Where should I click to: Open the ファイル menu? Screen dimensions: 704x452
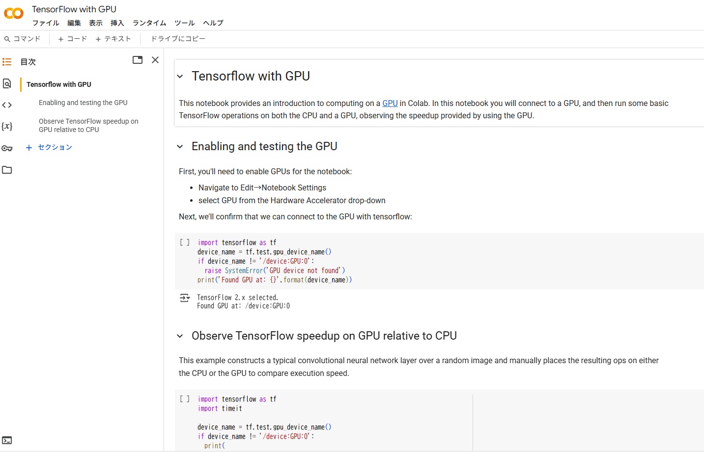pyautogui.click(x=46, y=23)
